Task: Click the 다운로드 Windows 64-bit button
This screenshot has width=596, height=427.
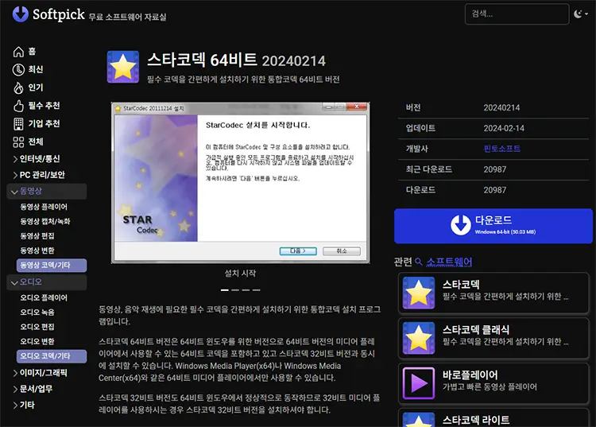Action: coord(493,226)
